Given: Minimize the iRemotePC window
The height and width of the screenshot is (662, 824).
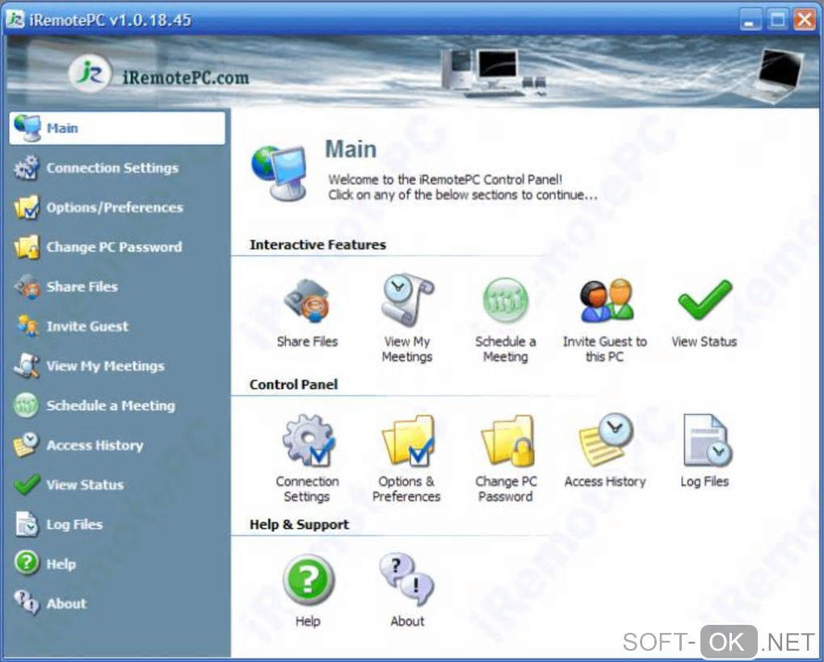Looking at the screenshot, I should coord(750,20).
